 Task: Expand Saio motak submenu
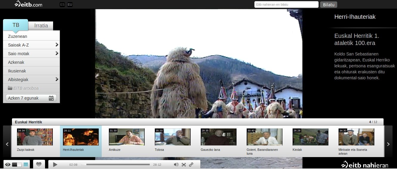point(57,54)
